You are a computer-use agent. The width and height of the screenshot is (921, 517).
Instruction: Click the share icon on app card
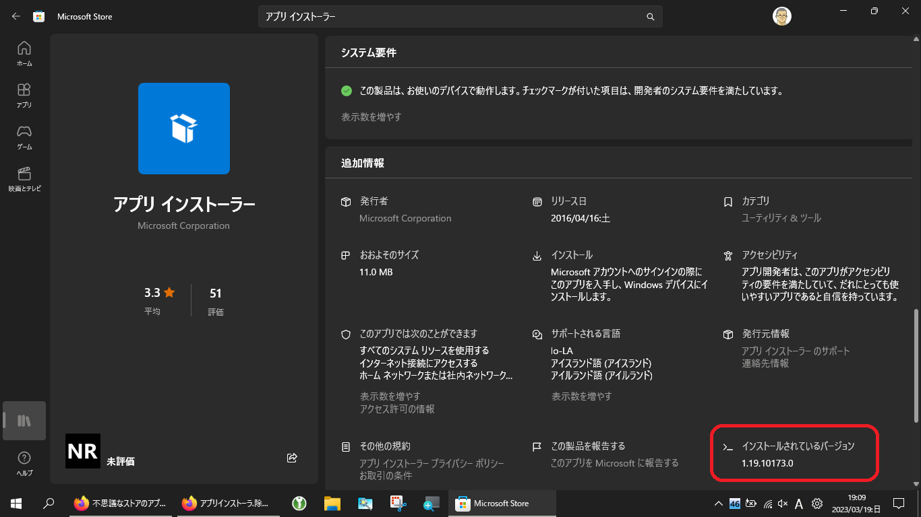(292, 458)
